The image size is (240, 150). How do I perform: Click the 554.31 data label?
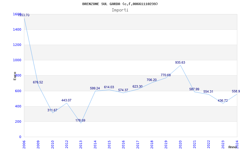click(x=208, y=92)
